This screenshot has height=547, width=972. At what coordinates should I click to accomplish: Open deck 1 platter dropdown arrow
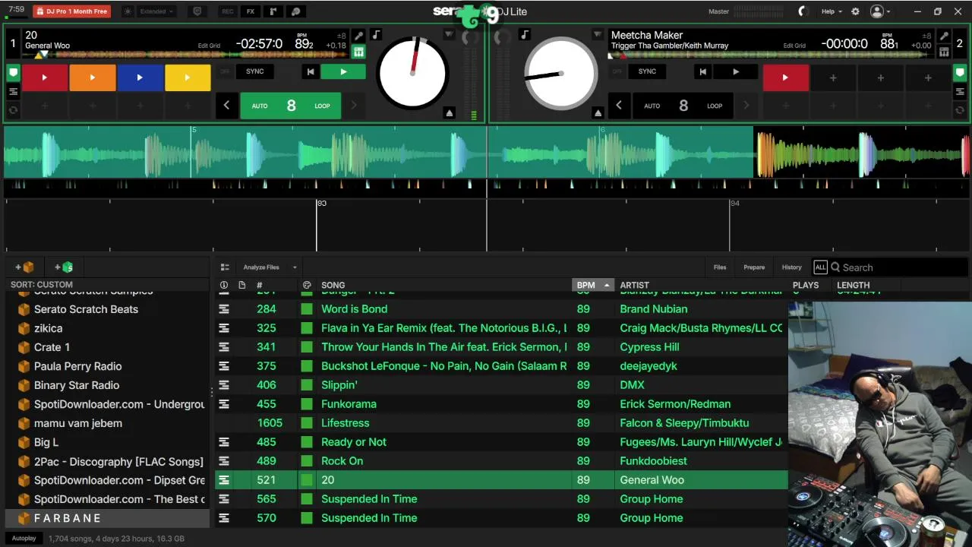(x=449, y=35)
